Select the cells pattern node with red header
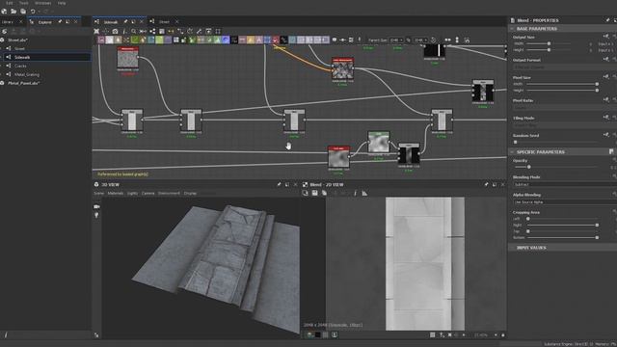 click(x=343, y=69)
